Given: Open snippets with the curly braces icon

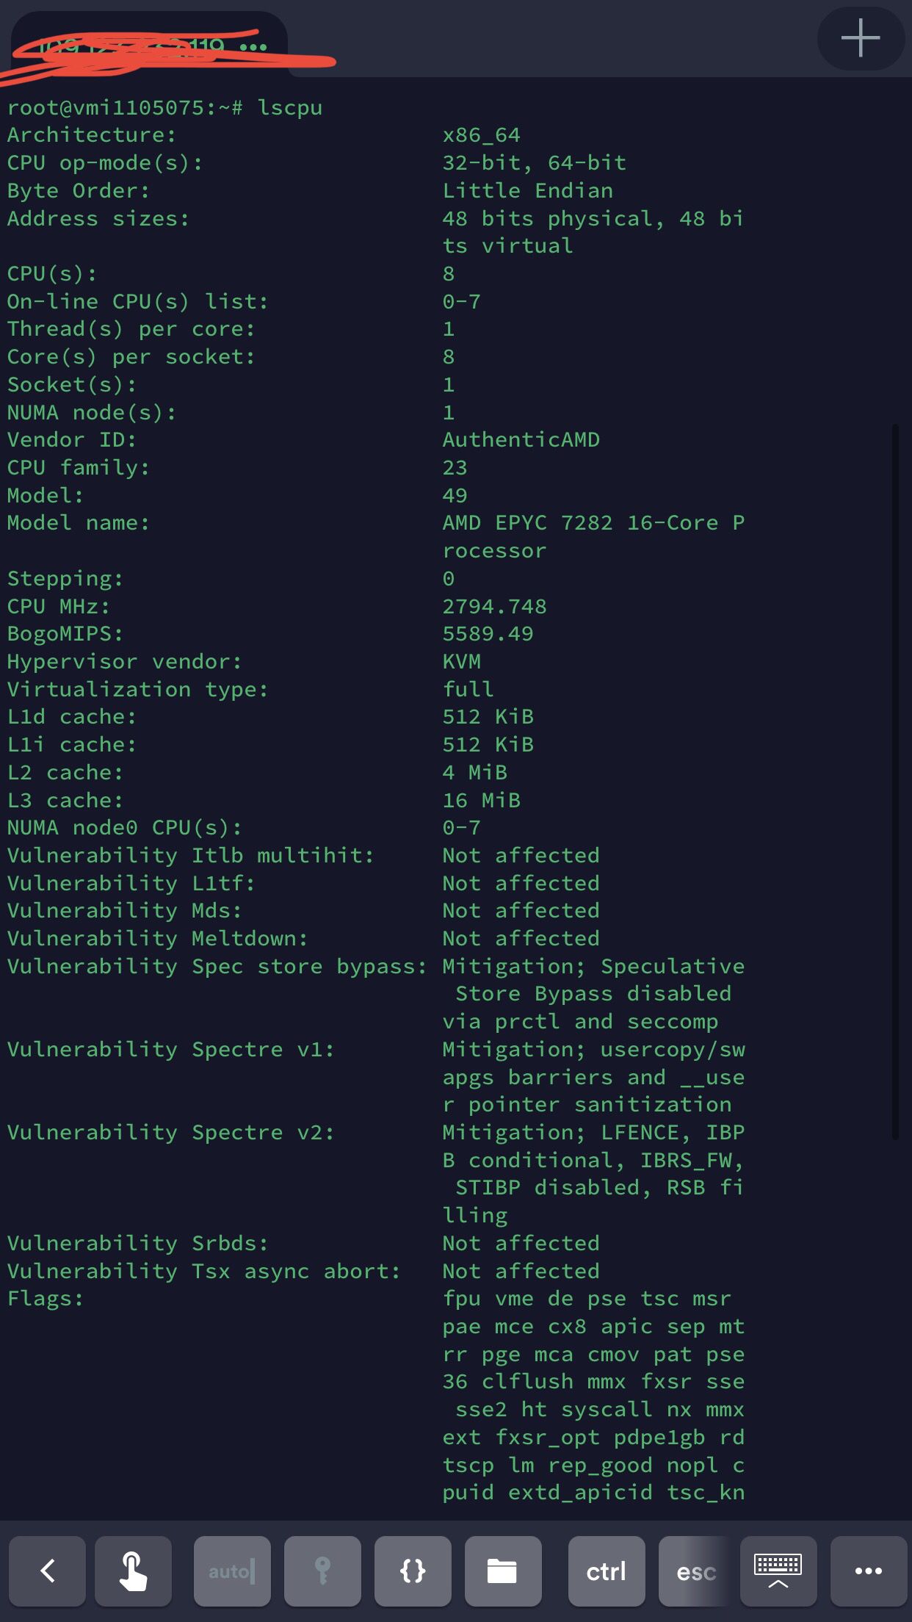Looking at the screenshot, I should (413, 1571).
